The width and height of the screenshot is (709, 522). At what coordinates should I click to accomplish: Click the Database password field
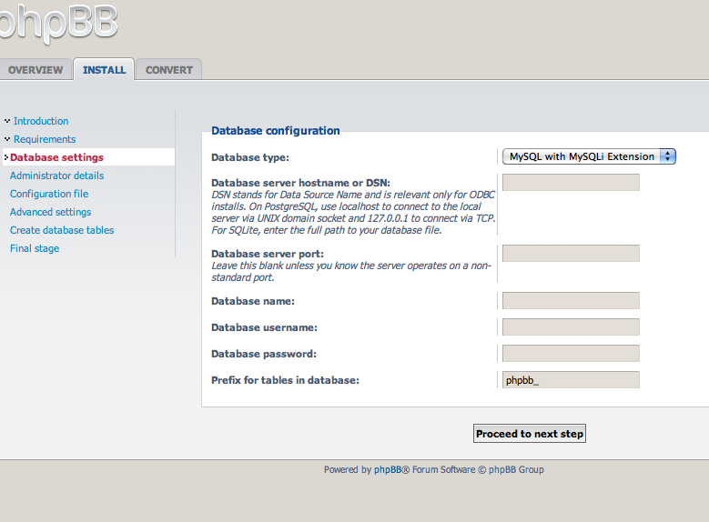point(571,354)
